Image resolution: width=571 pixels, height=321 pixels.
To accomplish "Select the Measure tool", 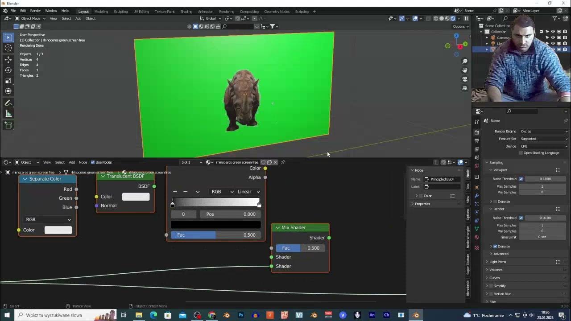I will coord(8,114).
